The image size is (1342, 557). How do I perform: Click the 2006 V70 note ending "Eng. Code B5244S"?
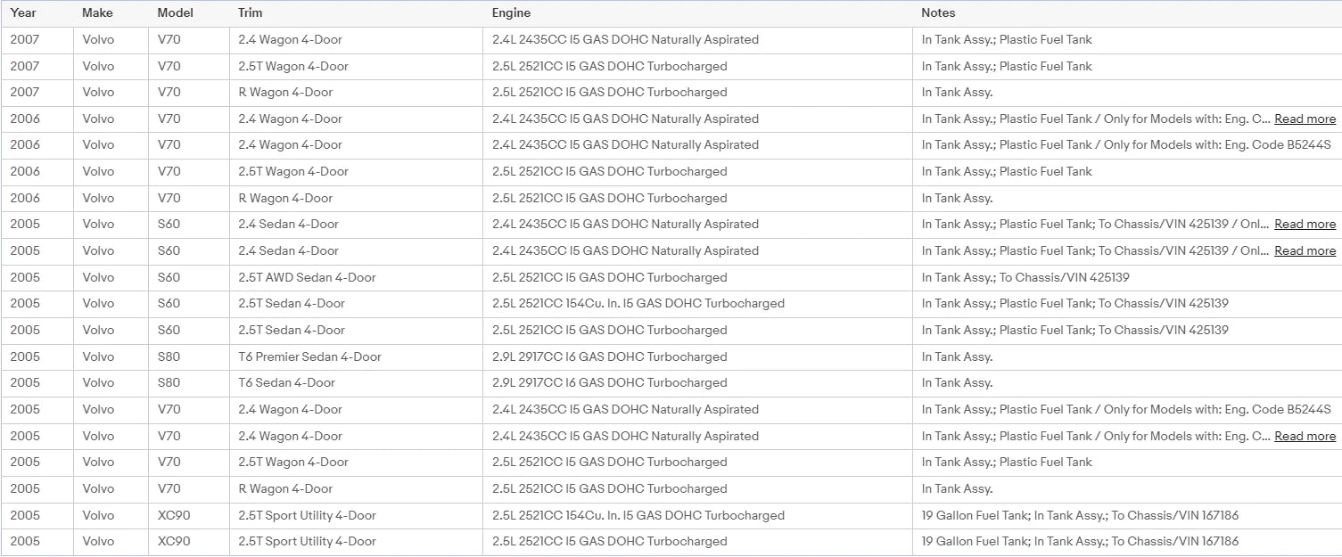1126,145
